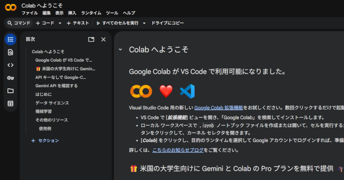Click the VS Code logo image

click(187, 91)
